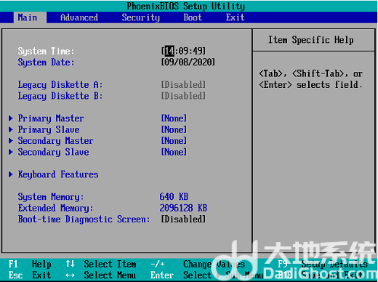Open the Security menu tab
Image resolution: width=378 pixels, height=282 pixels.
[x=140, y=17]
